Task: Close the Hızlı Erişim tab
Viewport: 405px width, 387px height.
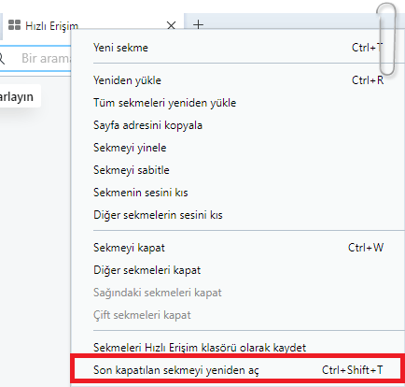Action: coord(171,25)
